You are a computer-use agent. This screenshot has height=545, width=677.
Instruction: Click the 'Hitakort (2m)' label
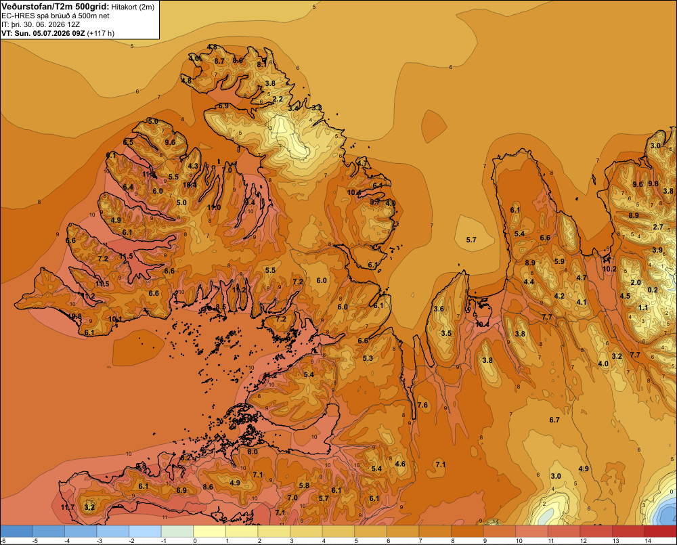133,7
